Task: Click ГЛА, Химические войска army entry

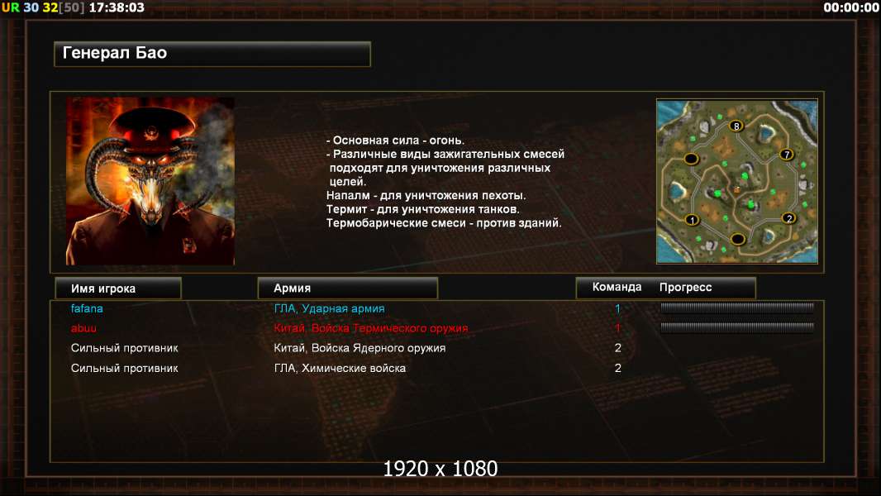Action: pos(340,369)
